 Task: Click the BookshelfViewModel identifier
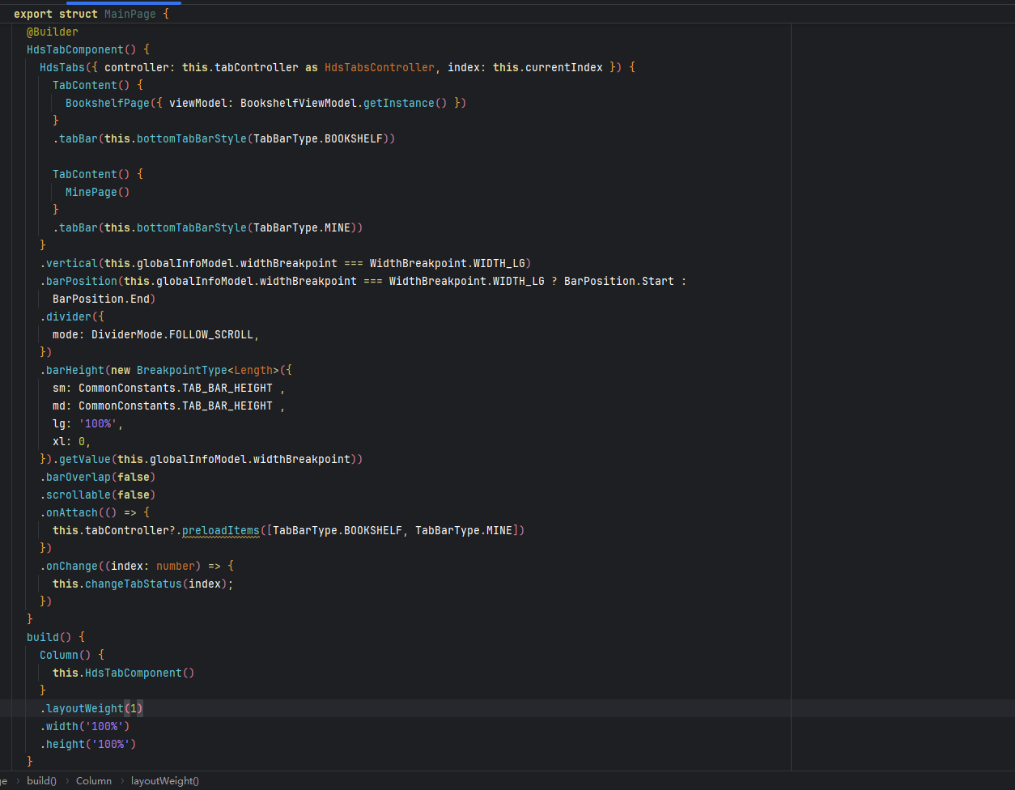click(x=299, y=103)
